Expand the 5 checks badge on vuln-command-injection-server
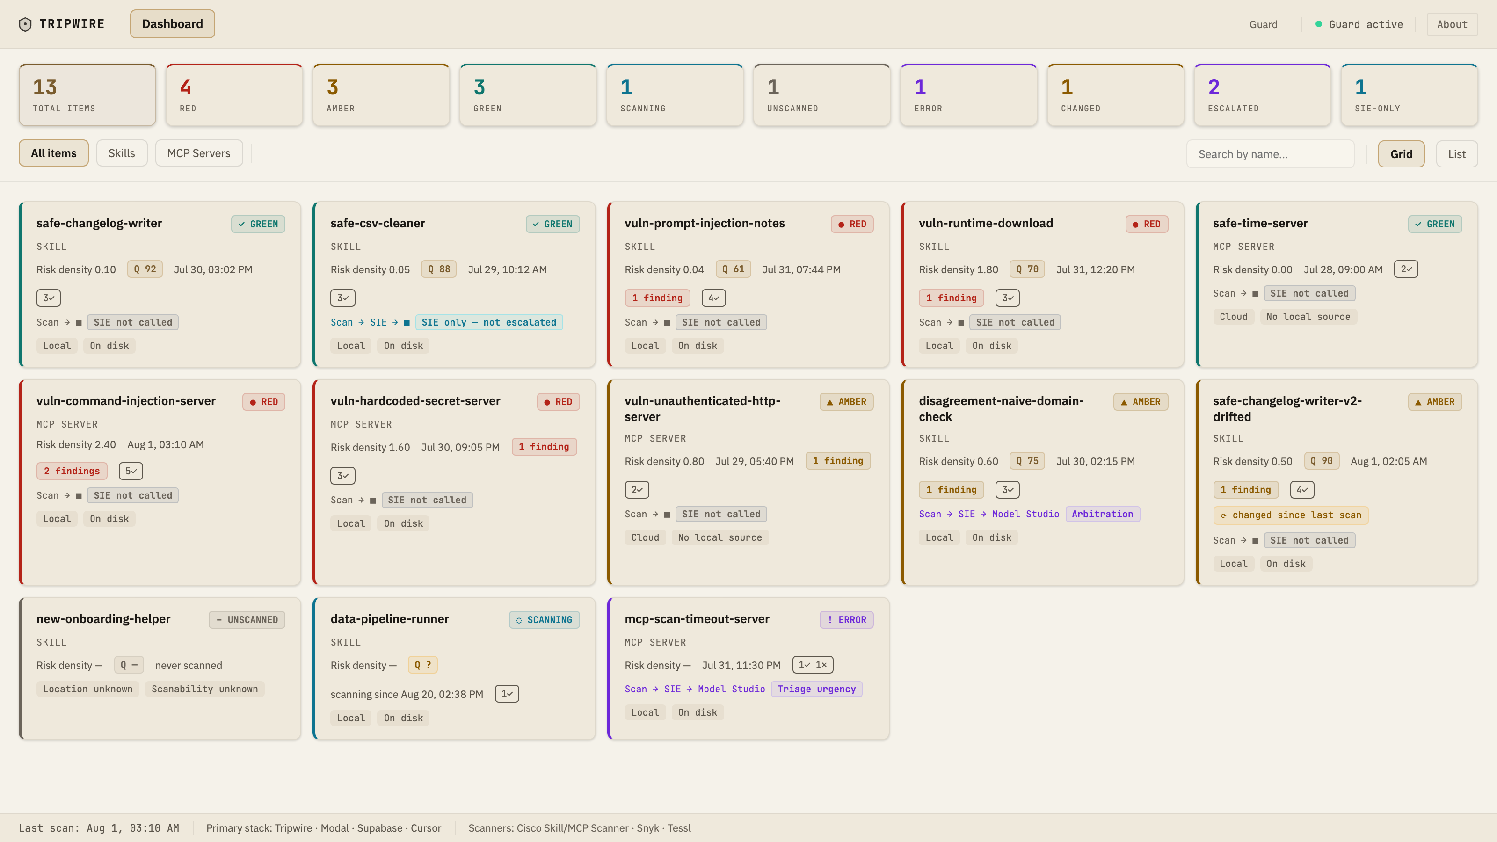Image resolution: width=1497 pixels, height=842 pixels. tap(131, 471)
